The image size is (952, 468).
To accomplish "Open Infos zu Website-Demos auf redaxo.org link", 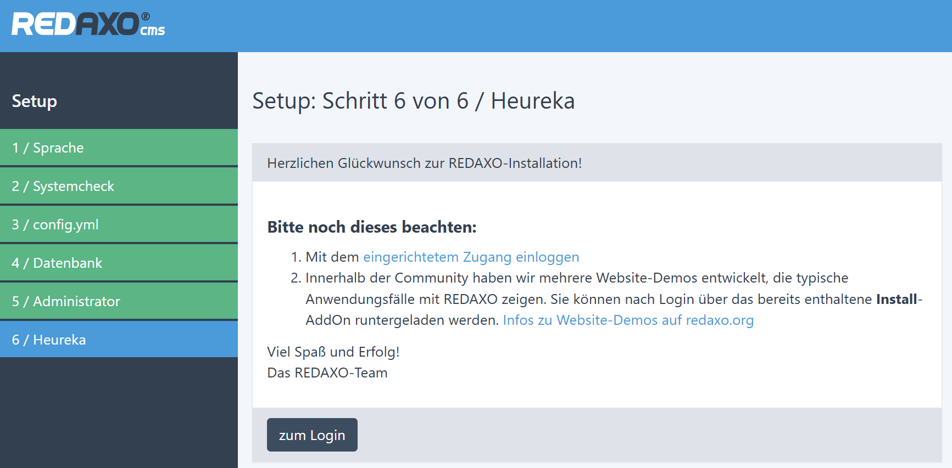I will (628, 320).
